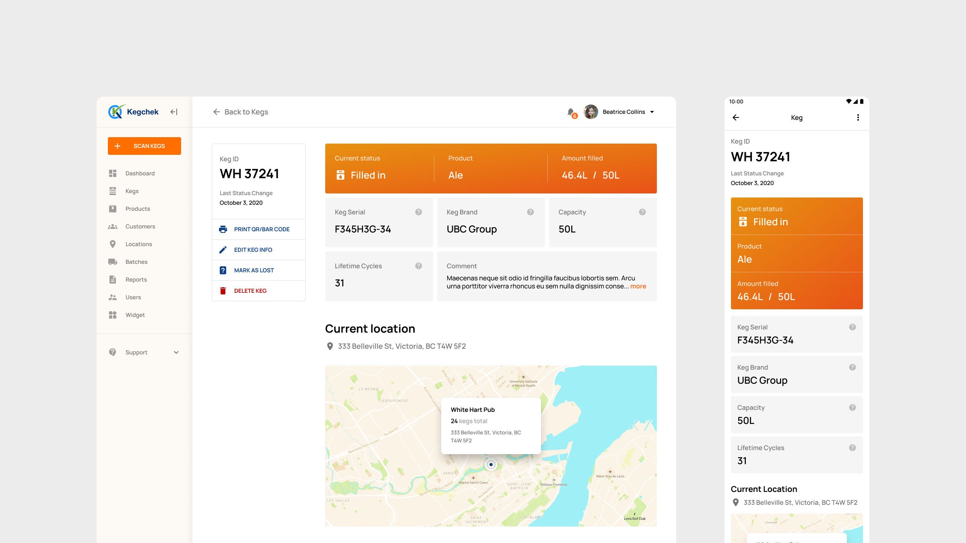Click PRINT QR/BAR CODE action
The width and height of the screenshot is (966, 543).
point(262,229)
